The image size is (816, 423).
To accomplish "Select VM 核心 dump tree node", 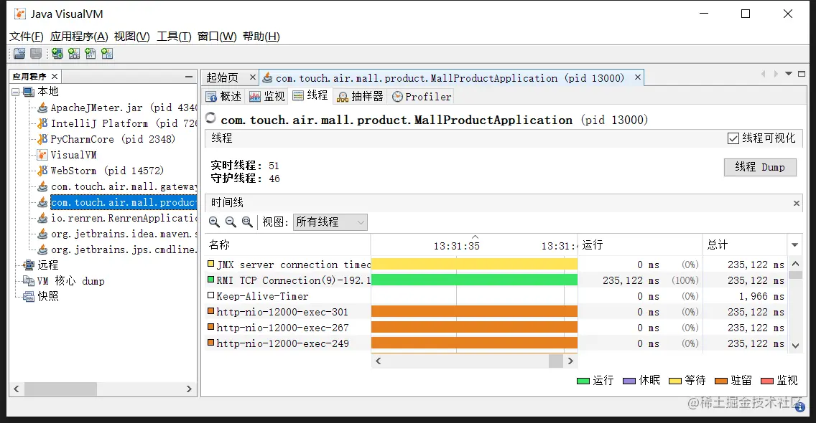I will 64,281.
